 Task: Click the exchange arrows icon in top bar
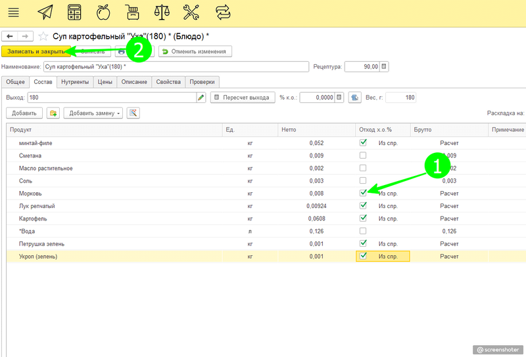[223, 12]
